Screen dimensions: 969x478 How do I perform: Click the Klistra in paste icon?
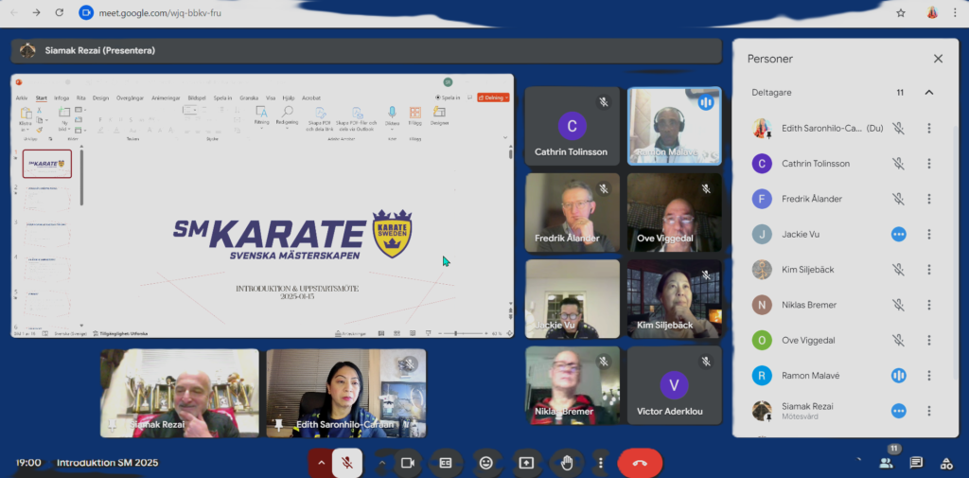coord(26,114)
